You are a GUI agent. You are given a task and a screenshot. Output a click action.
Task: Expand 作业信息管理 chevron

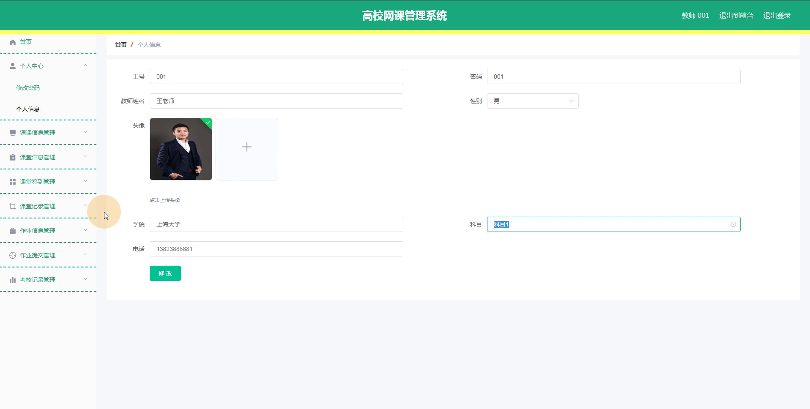tap(85, 230)
